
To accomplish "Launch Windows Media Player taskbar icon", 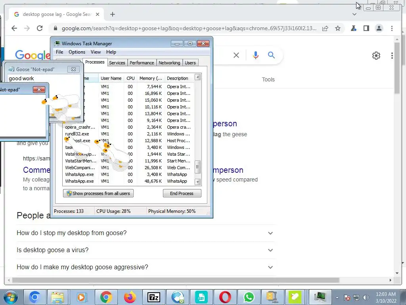I will pos(82,297).
